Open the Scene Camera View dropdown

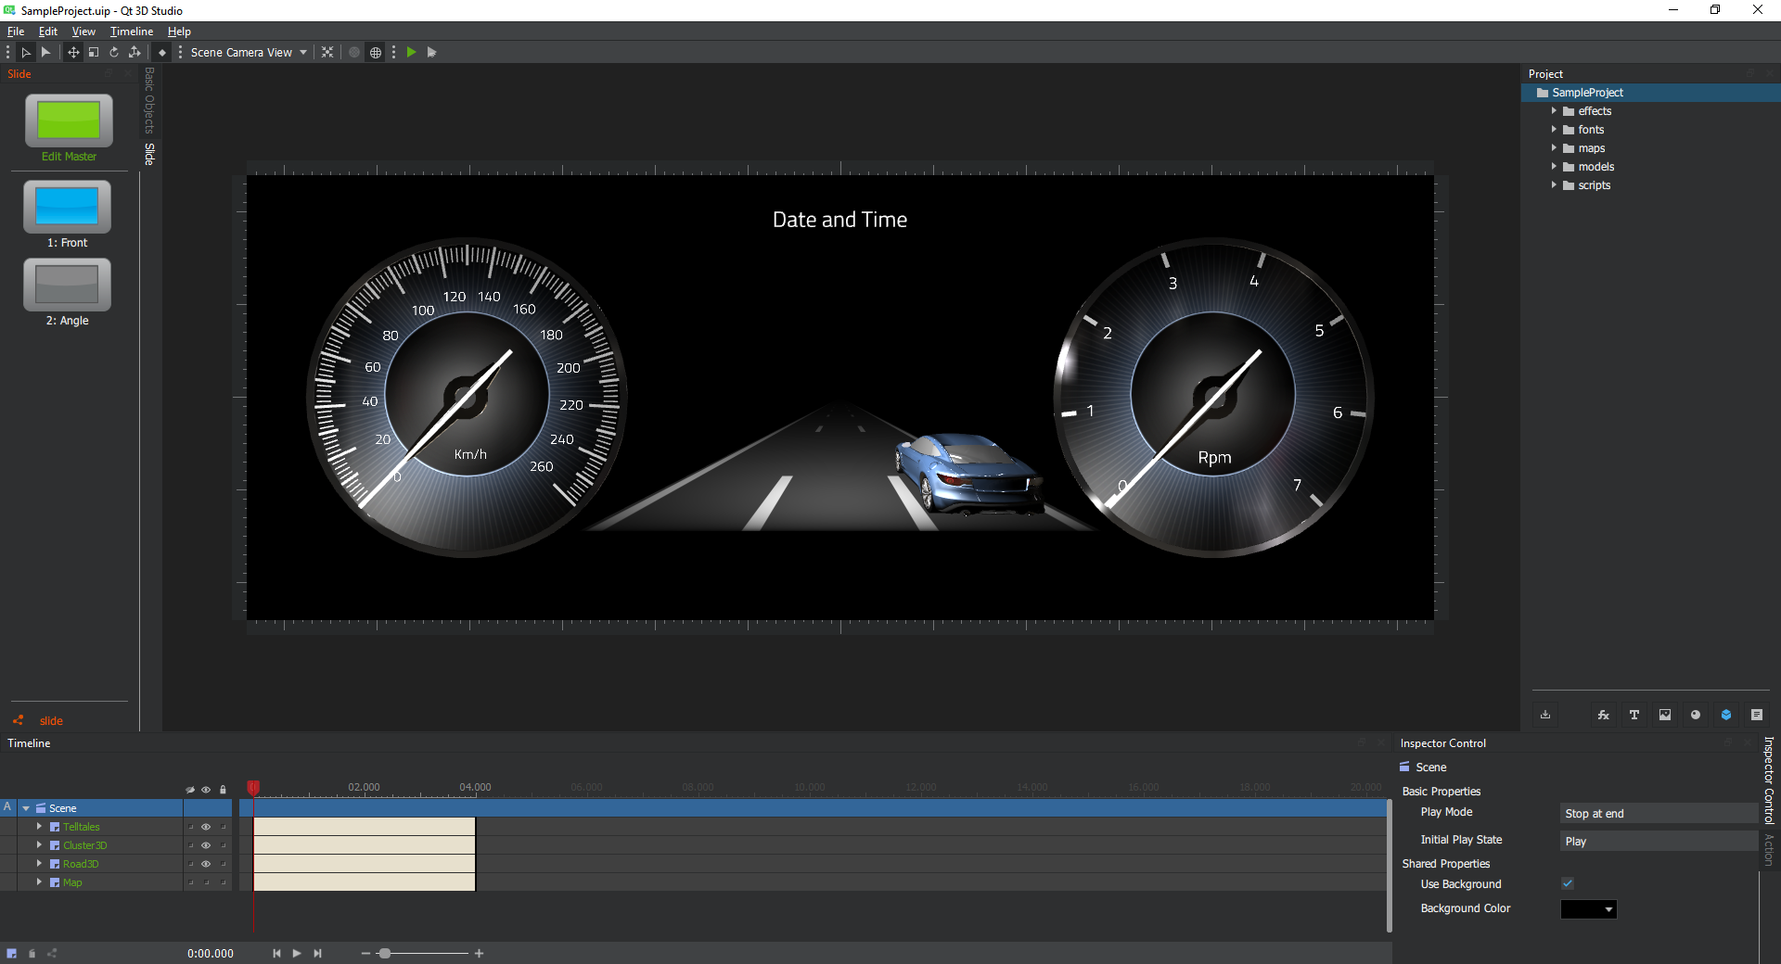point(248,53)
